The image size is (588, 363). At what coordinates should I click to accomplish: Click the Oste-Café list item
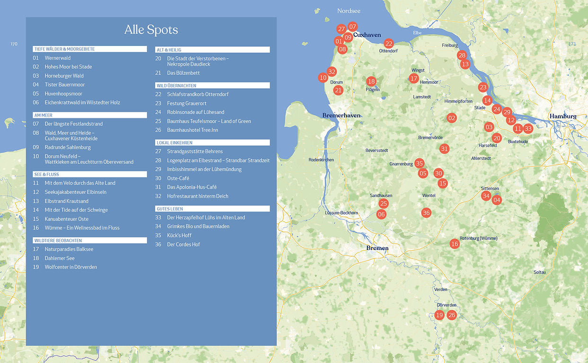click(x=177, y=178)
